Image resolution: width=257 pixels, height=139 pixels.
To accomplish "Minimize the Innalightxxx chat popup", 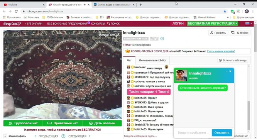I will [227, 72].
